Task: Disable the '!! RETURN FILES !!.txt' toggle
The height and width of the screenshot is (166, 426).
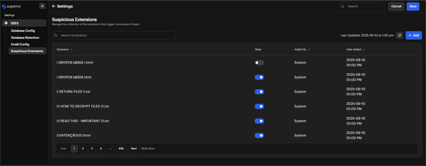Action: click(x=259, y=92)
